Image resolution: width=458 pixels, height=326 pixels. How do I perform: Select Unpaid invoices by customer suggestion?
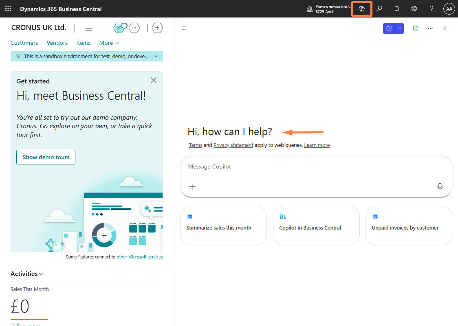pos(409,225)
